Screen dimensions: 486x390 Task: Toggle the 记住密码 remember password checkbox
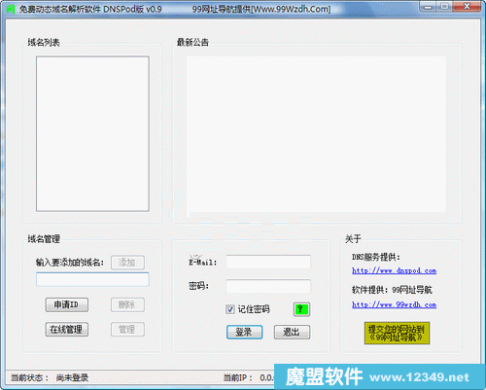tap(230, 309)
